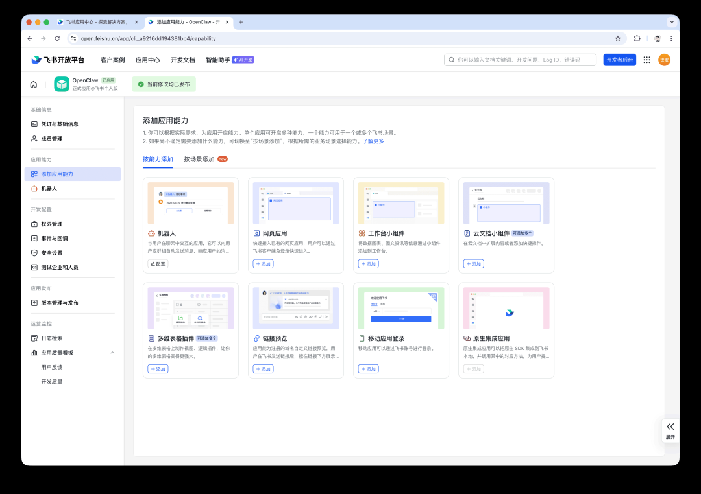Click the 多维表格插件 card icon

(151, 338)
